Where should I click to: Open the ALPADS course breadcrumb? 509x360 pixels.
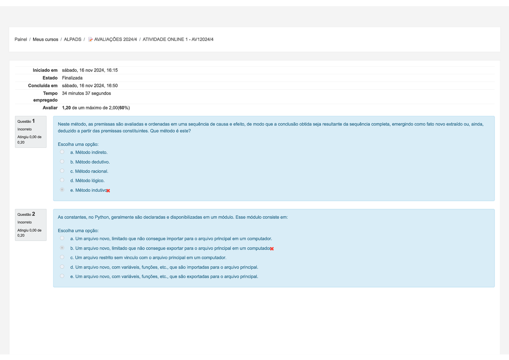point(73,39)
